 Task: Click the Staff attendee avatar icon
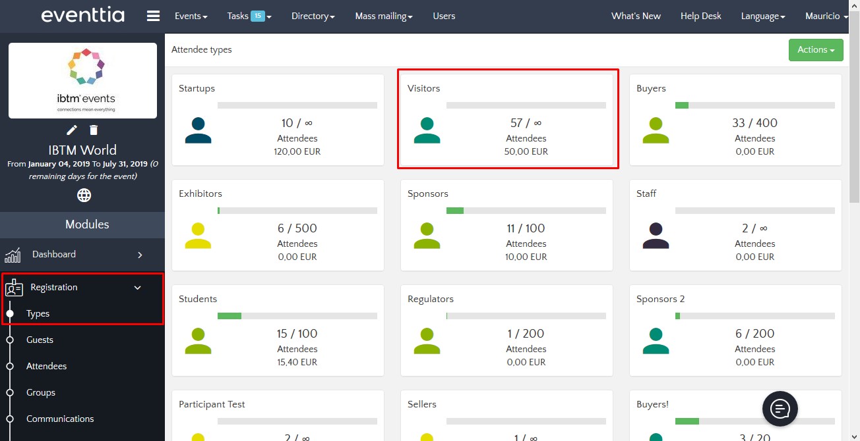pos(656,236)
